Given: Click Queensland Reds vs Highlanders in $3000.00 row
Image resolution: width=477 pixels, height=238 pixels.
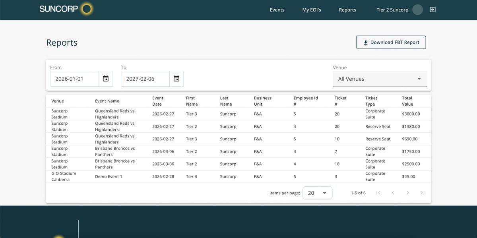Looking at the screenshot, I should coord(115,114).
